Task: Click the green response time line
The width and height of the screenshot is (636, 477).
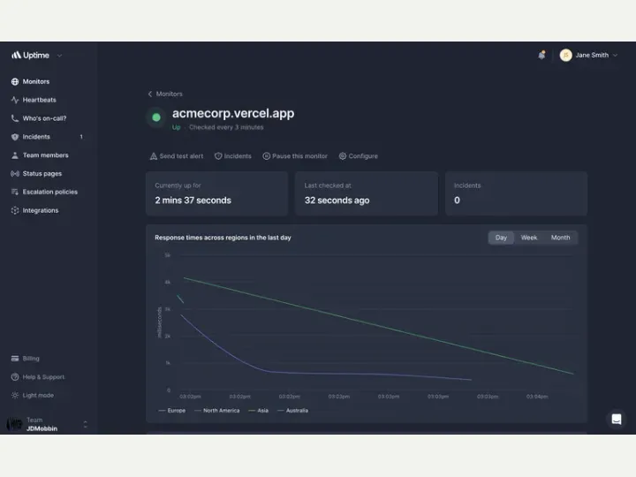Action: 379,326
